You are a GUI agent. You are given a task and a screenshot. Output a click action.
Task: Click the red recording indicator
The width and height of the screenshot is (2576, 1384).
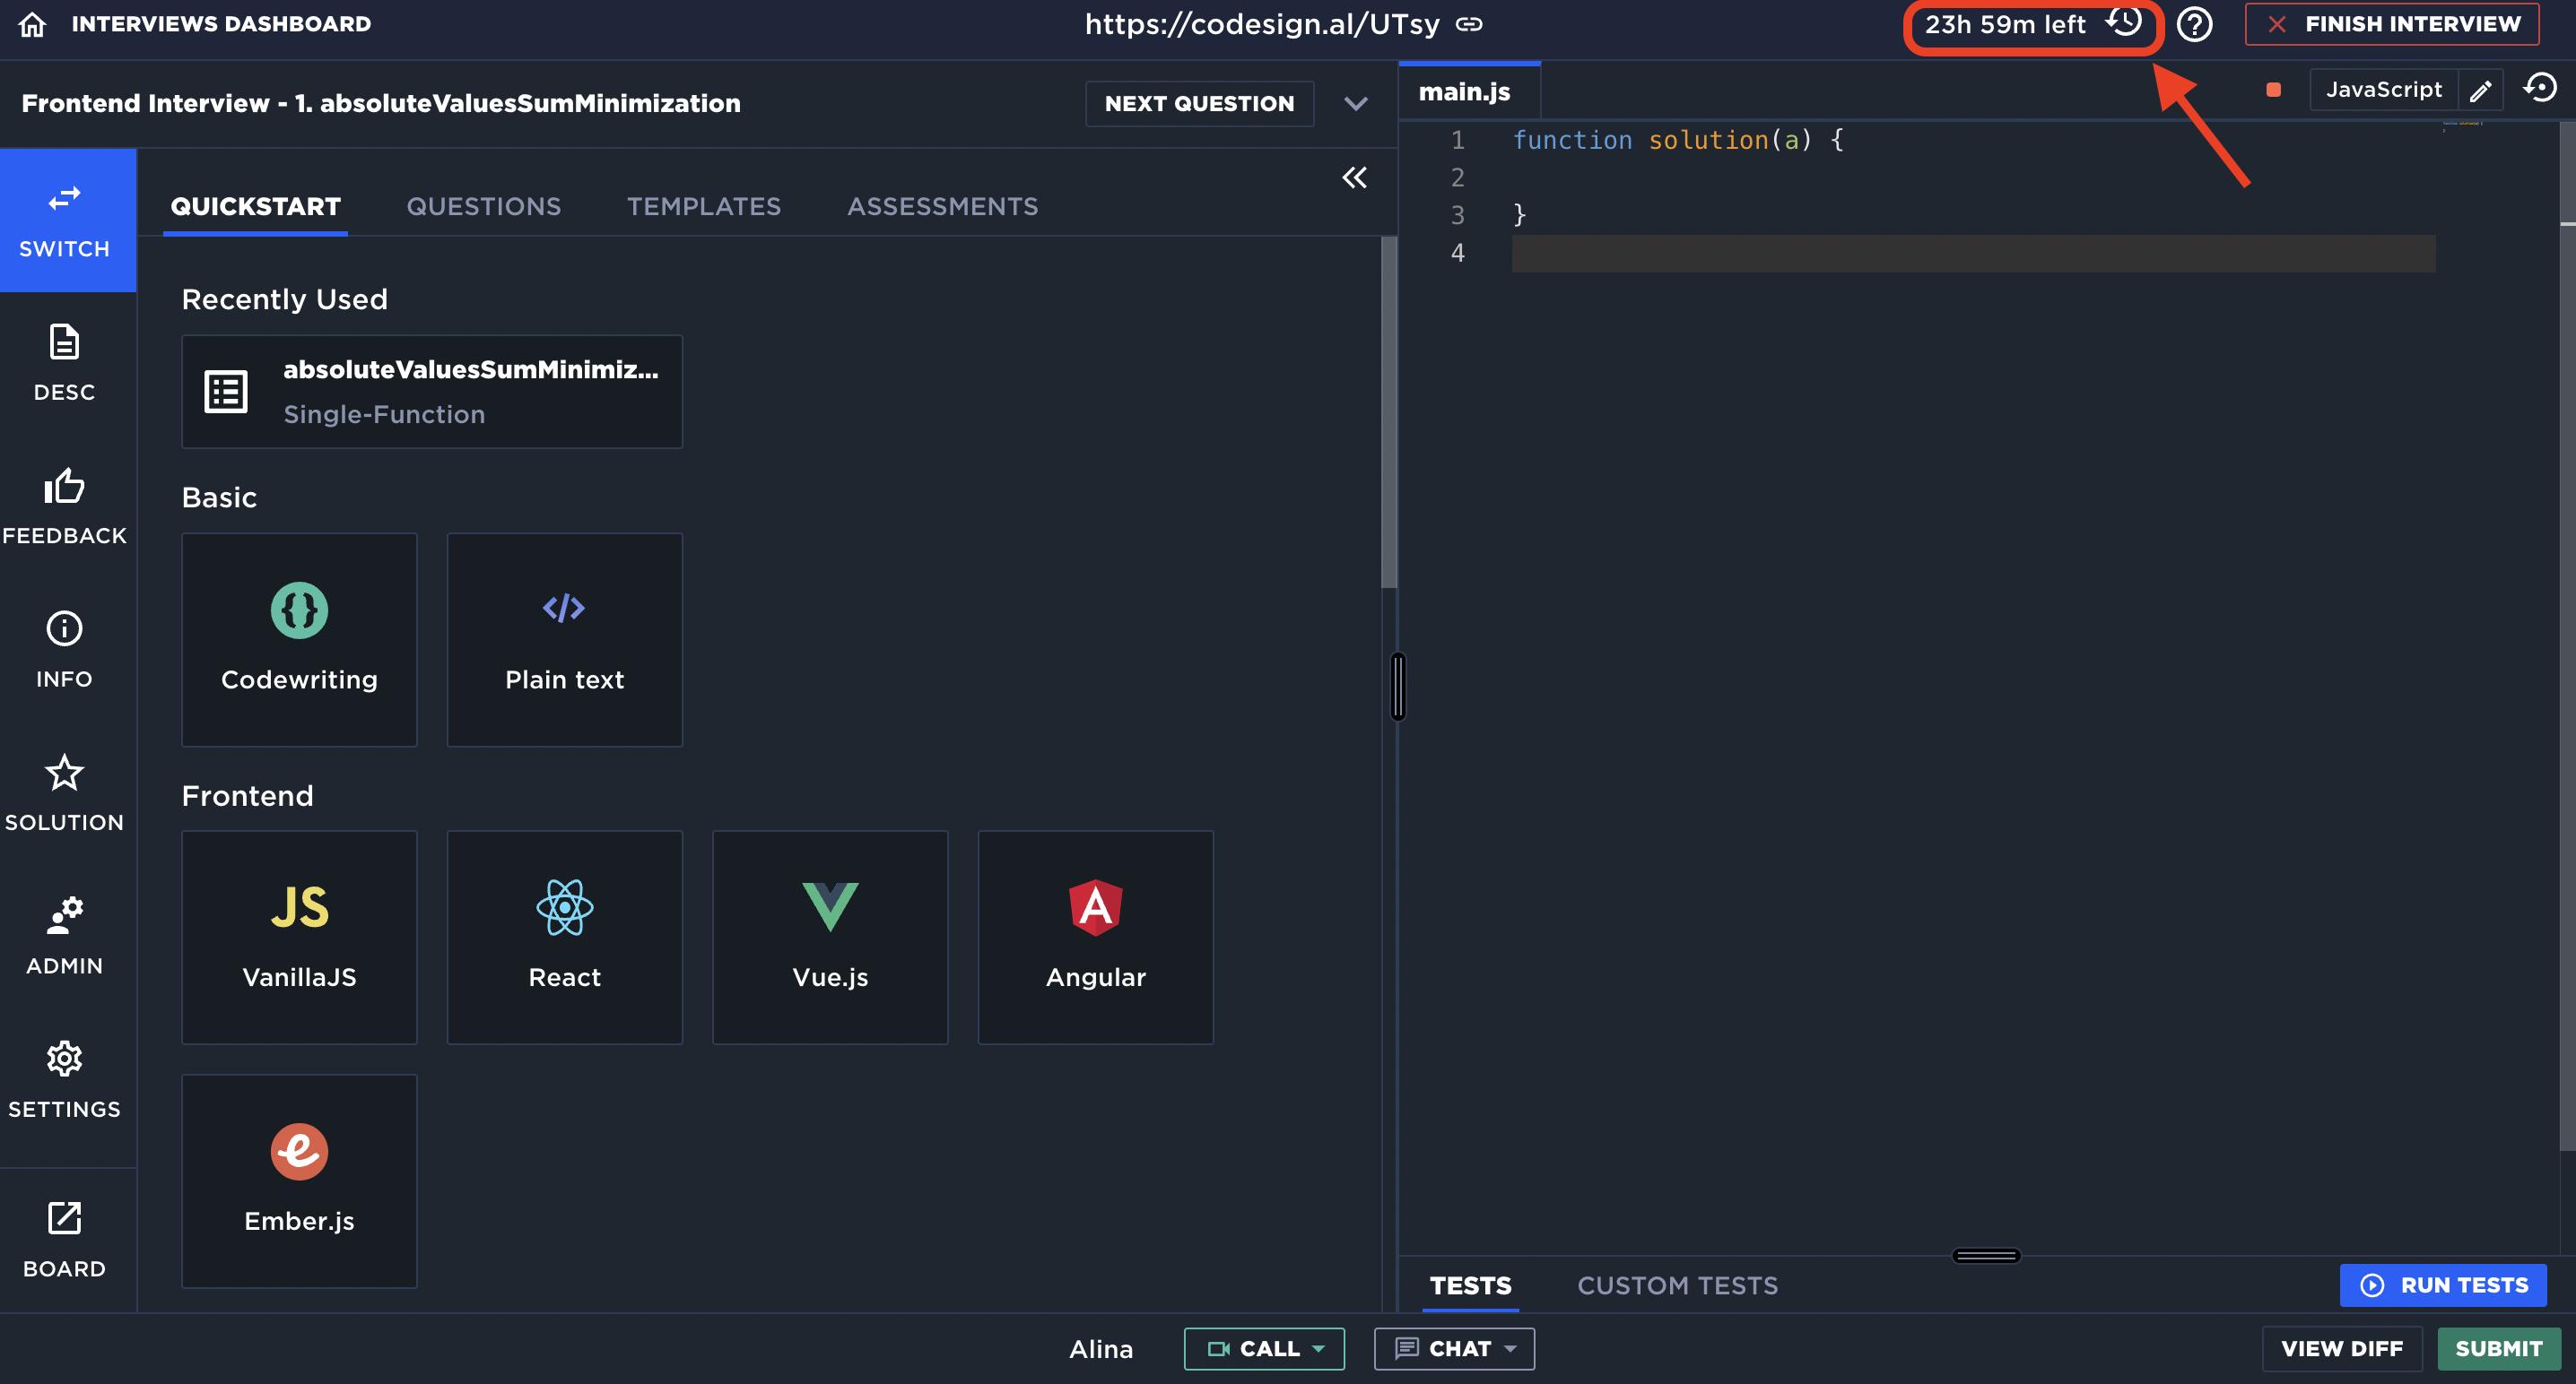click(2273, 90)
